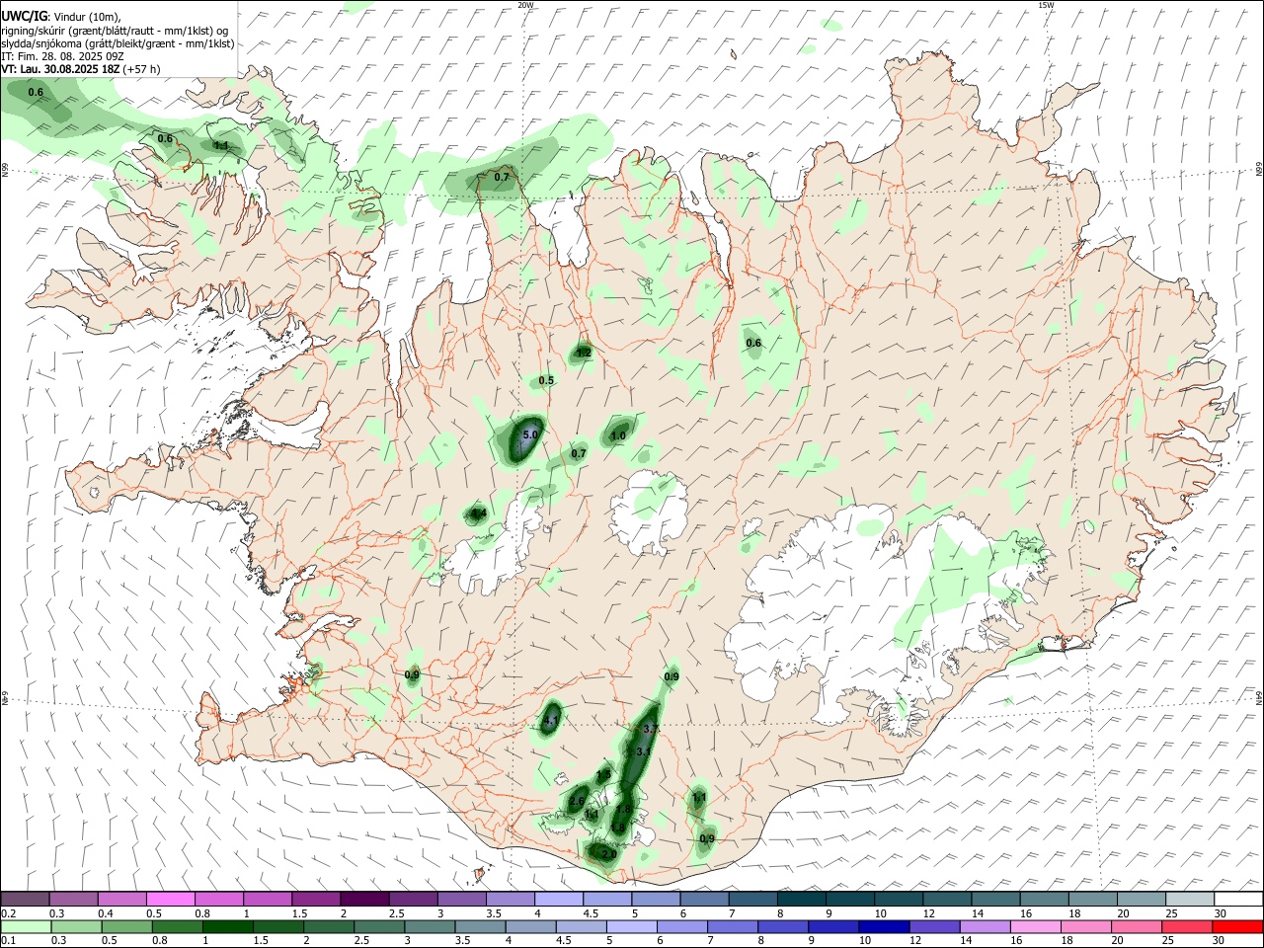Click the 20W longitude label

525,5
